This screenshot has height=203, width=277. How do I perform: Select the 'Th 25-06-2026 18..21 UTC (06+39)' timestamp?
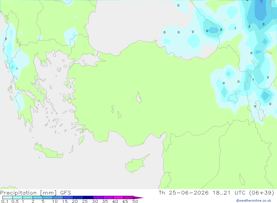[216, 192]
